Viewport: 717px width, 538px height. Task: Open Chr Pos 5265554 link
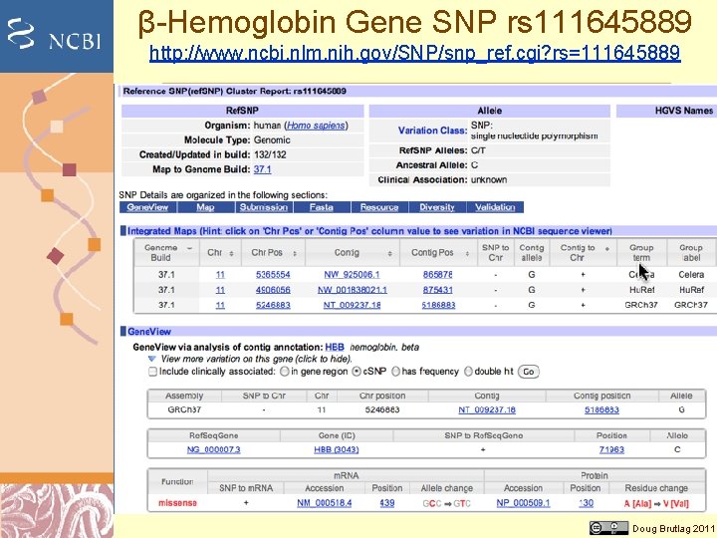point(273,275)
